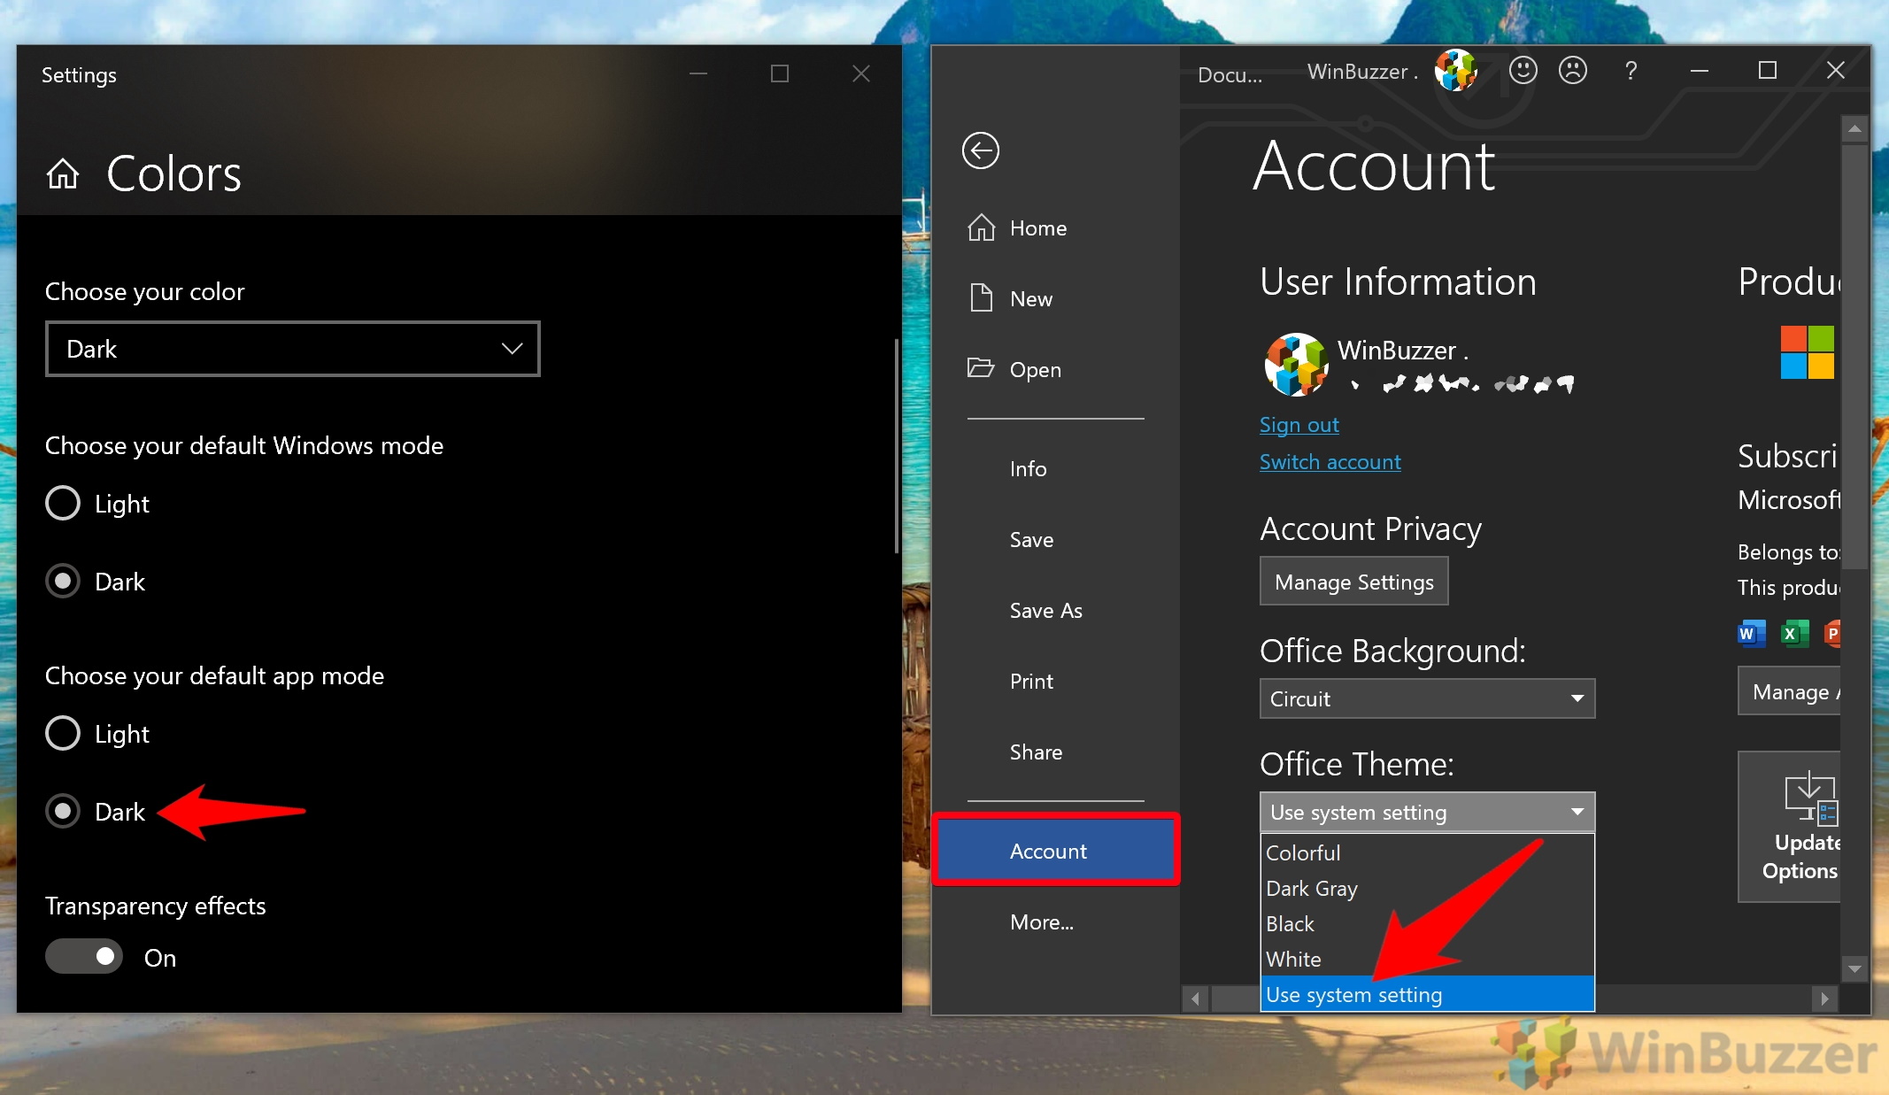Open New in Word backstage menu
Image resolution: width=1889 pixels, height=1095 pixels.
click(1055, 298)
